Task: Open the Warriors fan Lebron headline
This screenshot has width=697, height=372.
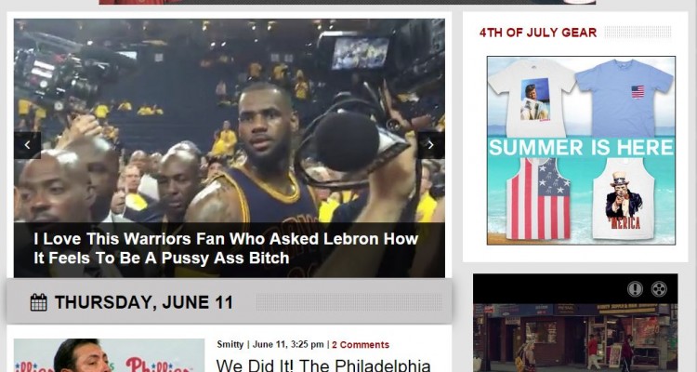Action: coord(226,248)
